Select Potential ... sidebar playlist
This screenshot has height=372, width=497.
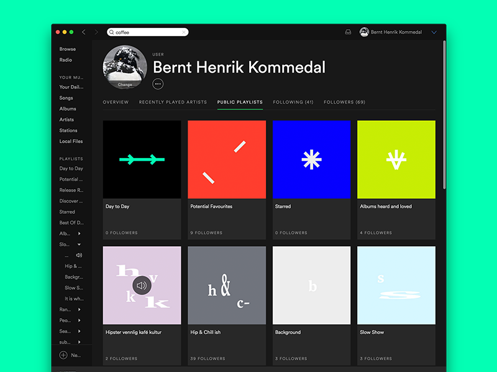[71, 179]
